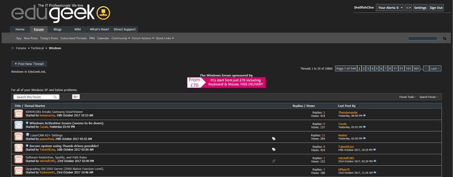The height and width of the screenshot is (177, 453).
Task: Open the Search Forum dropdown
Action: (x=429, y=97)
